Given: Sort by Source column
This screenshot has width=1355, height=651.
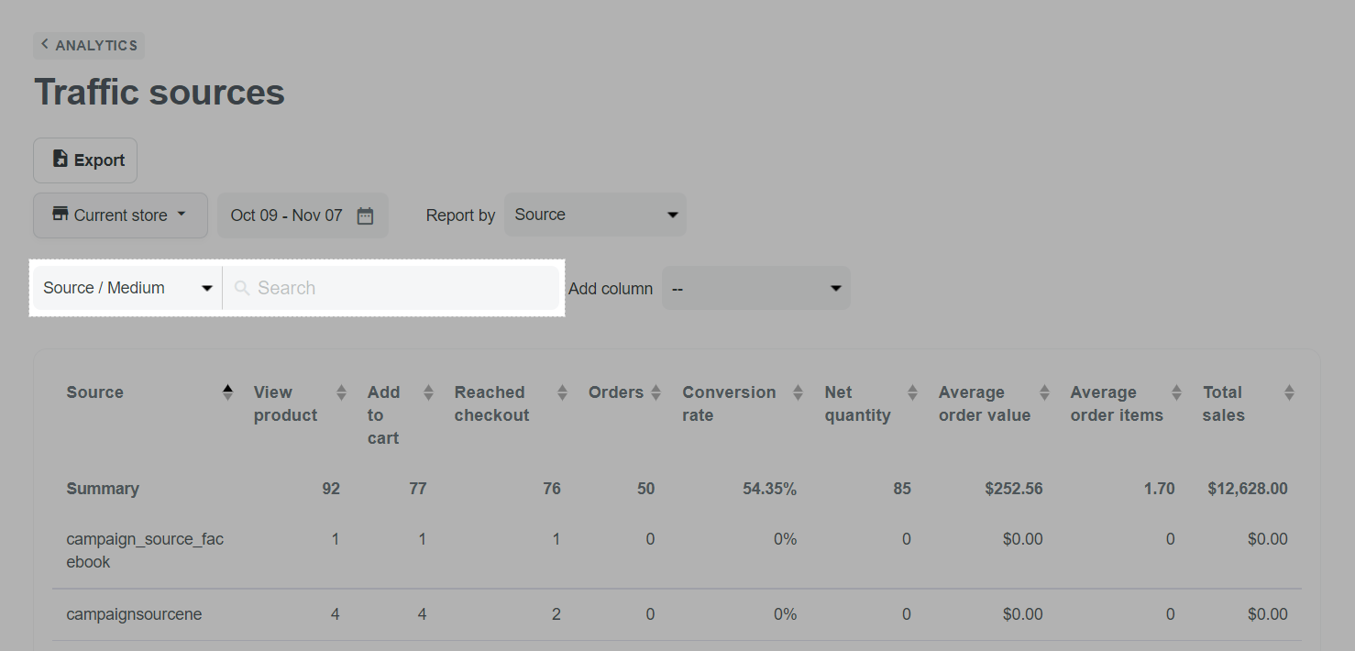Looking at the screenshot, I should (227, 392).
